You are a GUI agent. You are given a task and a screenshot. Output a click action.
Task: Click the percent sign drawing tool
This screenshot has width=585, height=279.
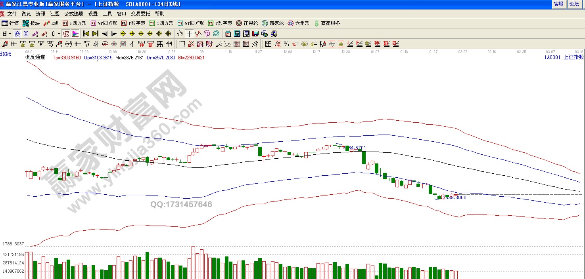[x=286, y=44]
